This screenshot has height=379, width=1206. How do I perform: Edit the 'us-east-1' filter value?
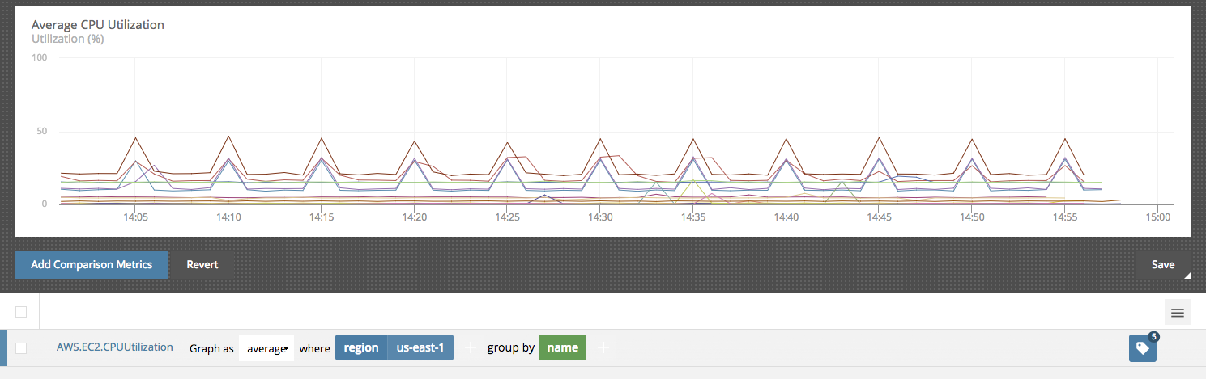420,347
